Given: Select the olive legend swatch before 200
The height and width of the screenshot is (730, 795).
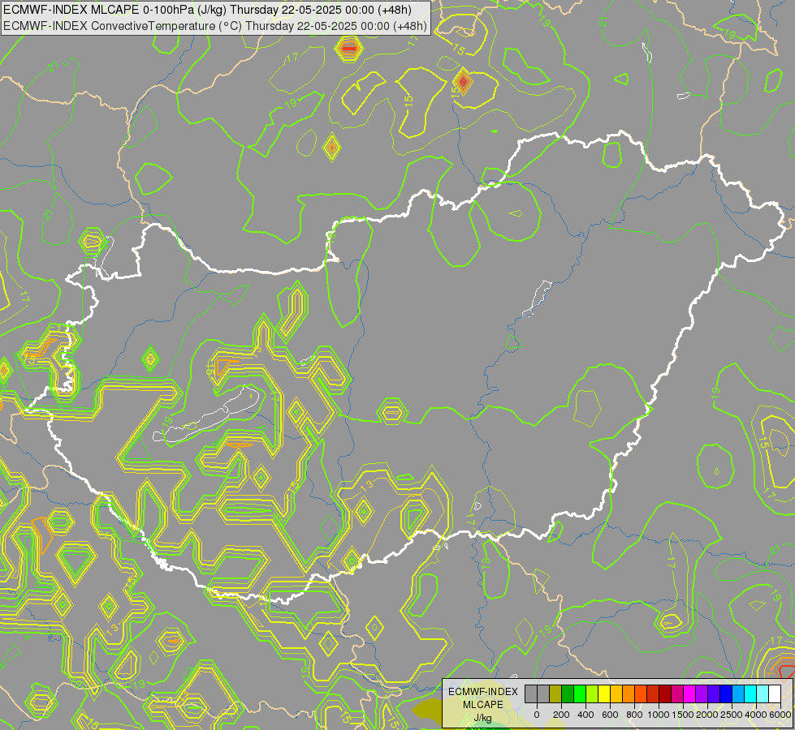Looking at the screenshot, I should 555,694.
